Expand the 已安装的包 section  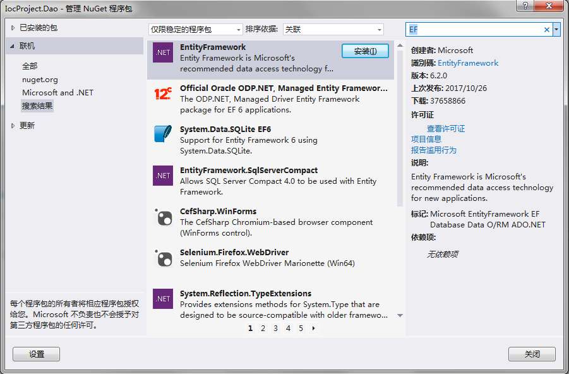pos(13,28)
